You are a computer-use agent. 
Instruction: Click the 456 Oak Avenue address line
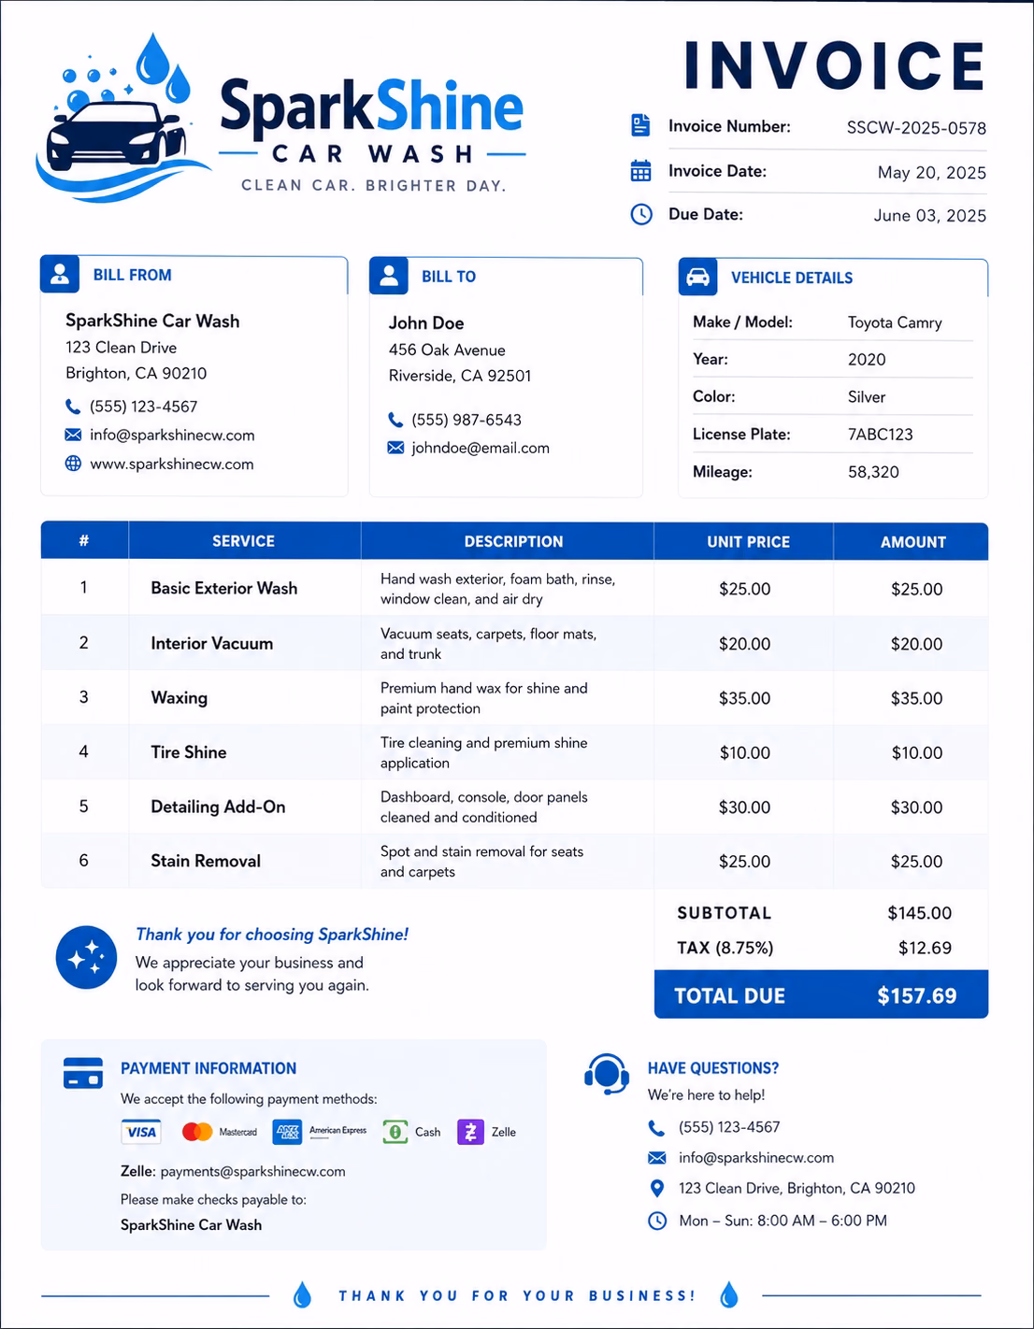pyautogui.click(x=447, y=350)
